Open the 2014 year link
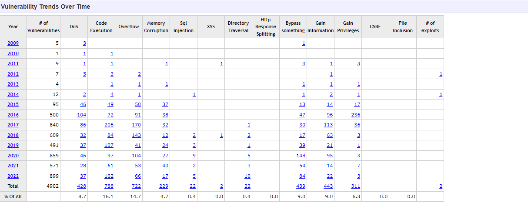The image size is (528, 206). pyautogui.click(x=13, y=94)
